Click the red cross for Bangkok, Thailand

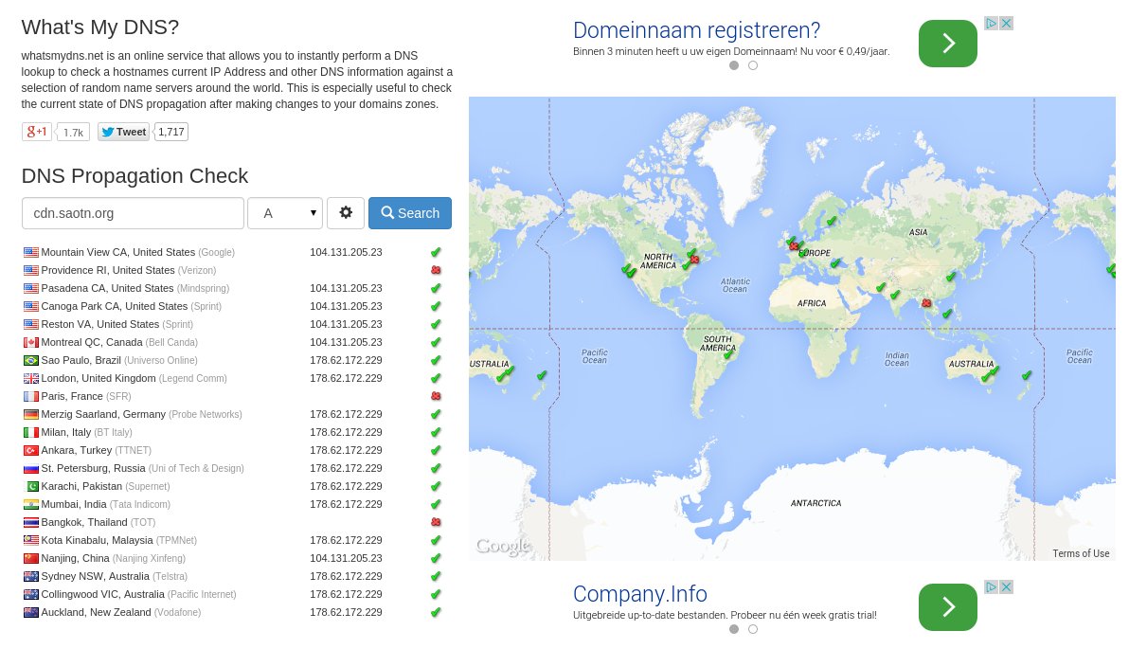[x=436, y=522]
